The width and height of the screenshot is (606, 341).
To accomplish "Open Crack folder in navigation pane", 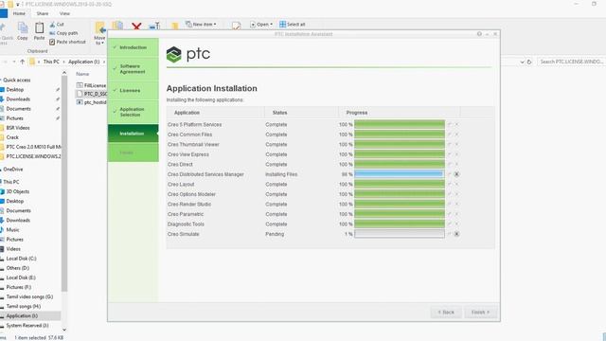I will [12, 137].
